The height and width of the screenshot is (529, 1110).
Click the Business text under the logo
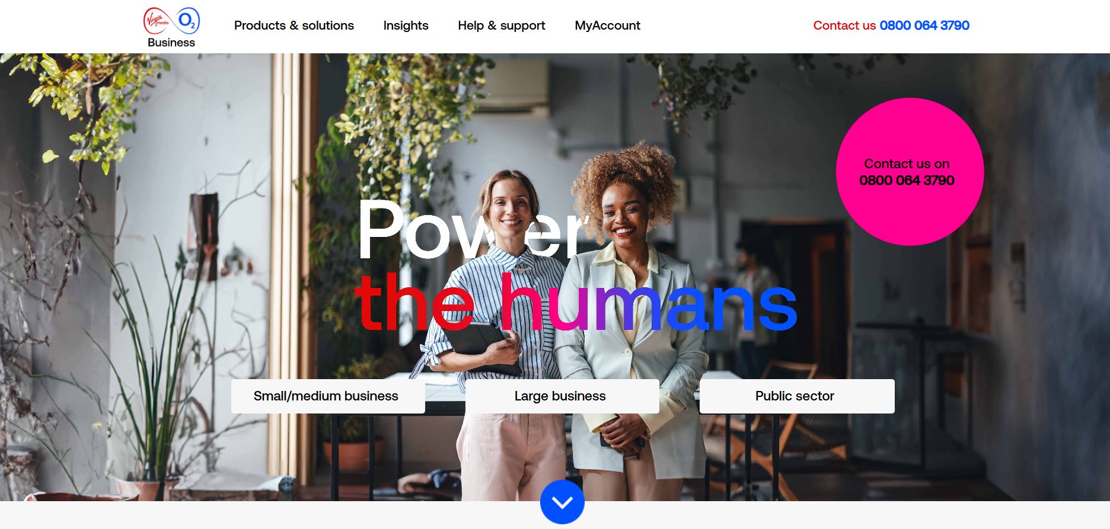[x=171, y=43]
